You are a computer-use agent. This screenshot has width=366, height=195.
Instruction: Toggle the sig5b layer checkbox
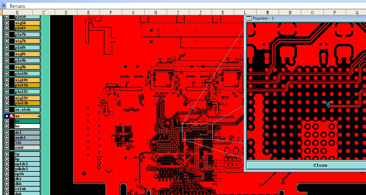click(x=7, y=23)
